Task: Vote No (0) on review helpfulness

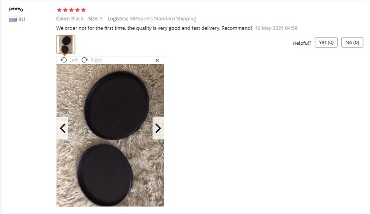Action: coord(352,43)
